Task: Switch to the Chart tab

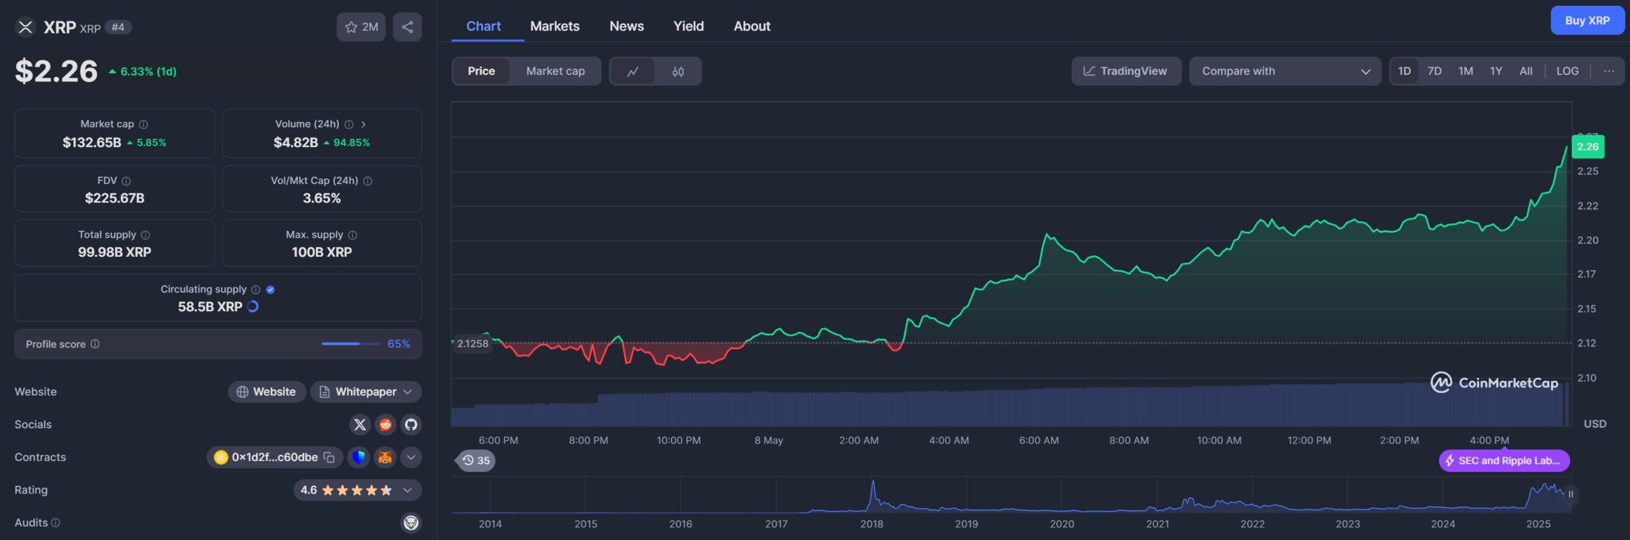Action: coord(484,26)
